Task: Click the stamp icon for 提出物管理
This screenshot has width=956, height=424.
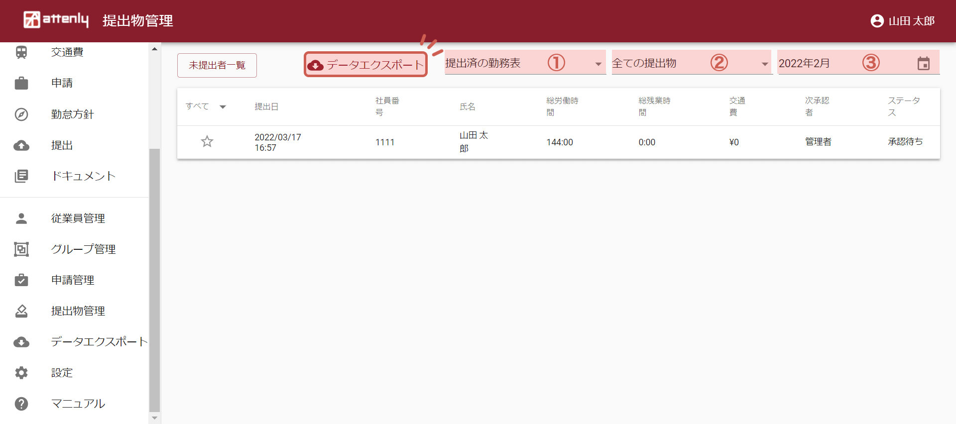Action: pyautogui.click(x=21, y=311)
